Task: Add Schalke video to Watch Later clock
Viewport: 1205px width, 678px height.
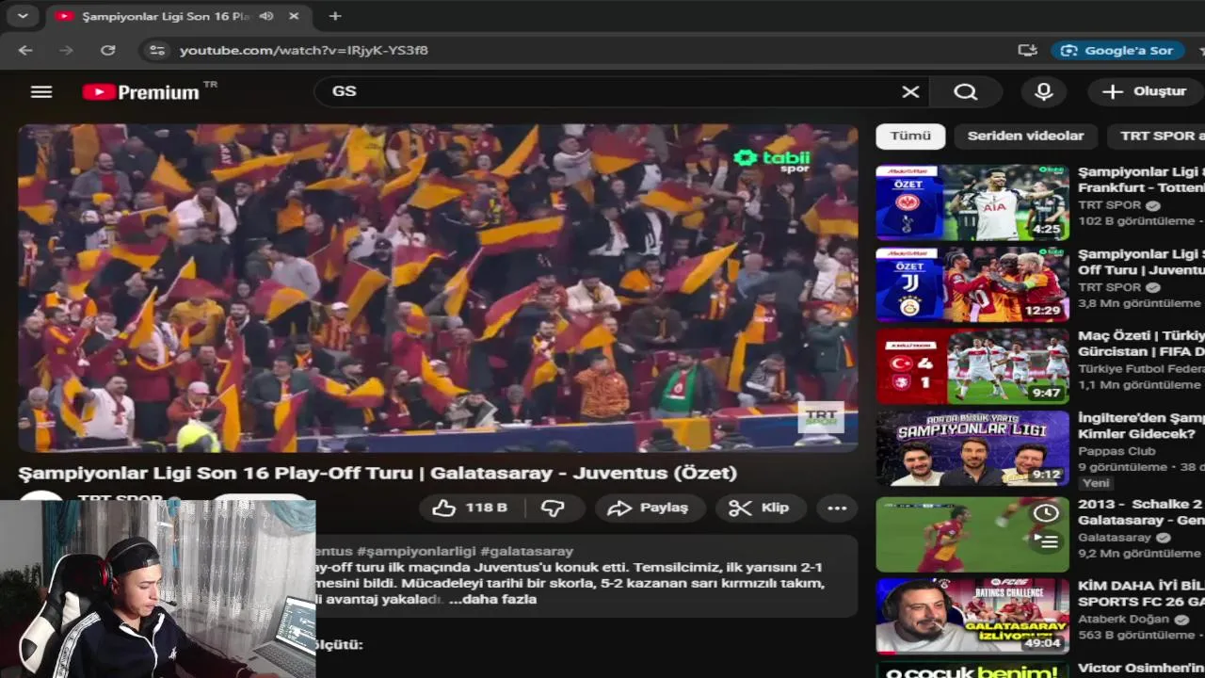Action: click(x=1046, y=513)
